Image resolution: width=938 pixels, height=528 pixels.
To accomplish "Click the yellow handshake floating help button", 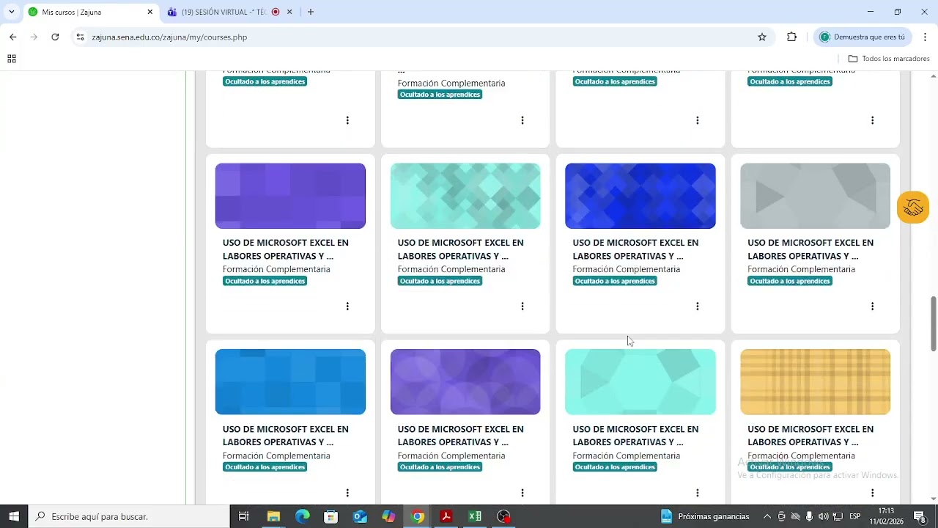I will click(913, 208).
